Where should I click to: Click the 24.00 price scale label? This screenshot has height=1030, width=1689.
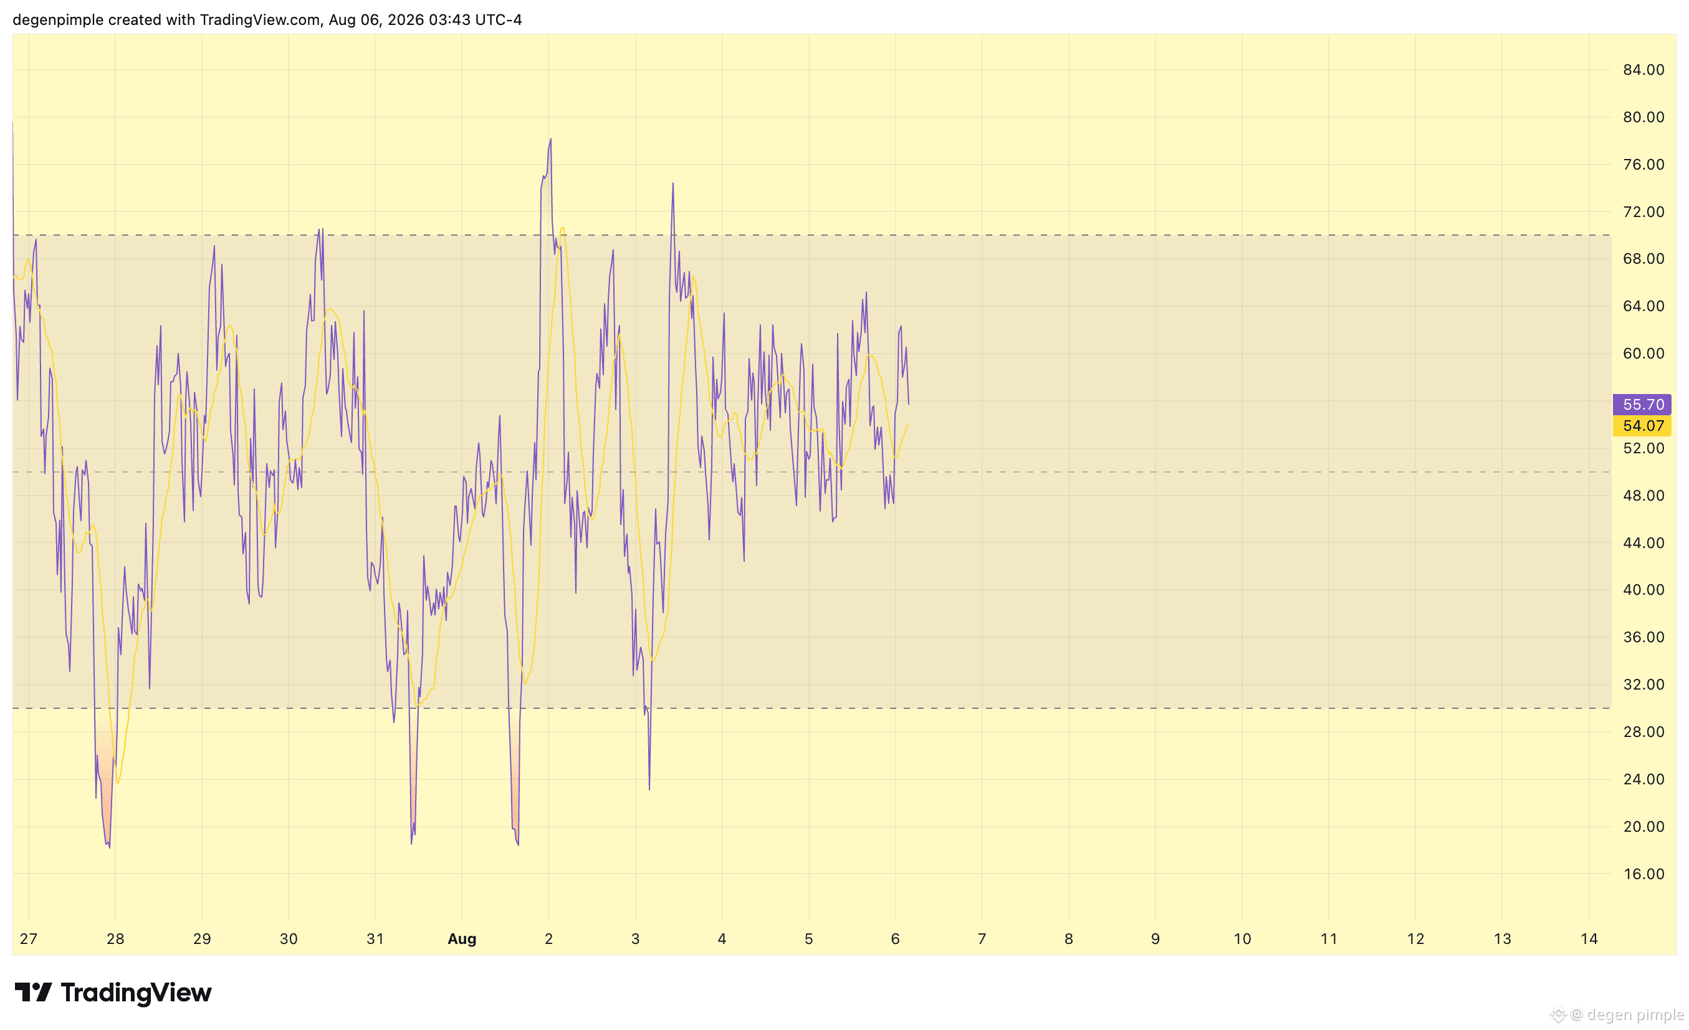point(1644,779)
